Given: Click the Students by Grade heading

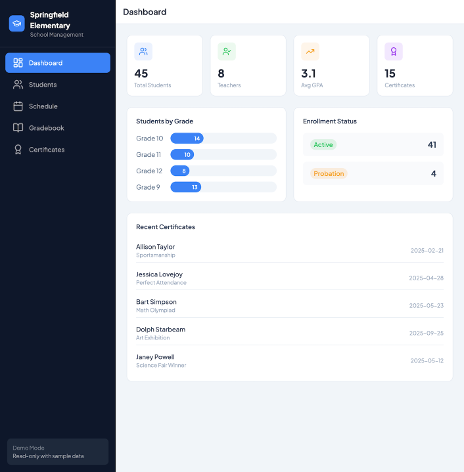Looking at the screenshot, I should [x=164, y=121].
